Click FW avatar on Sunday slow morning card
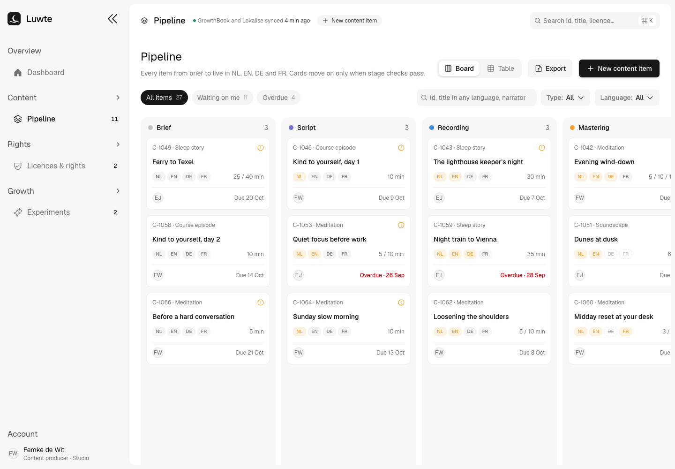 pos(299,353)
